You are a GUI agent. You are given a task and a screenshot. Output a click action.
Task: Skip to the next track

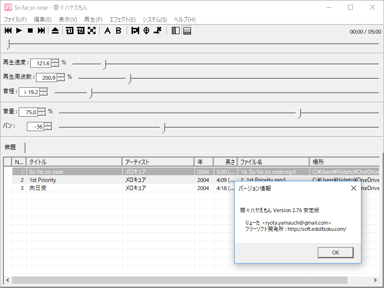pos(41,31)
